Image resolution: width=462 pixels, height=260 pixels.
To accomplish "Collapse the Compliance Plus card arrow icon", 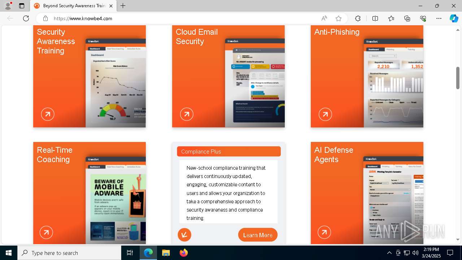I will tap(184, 235).
